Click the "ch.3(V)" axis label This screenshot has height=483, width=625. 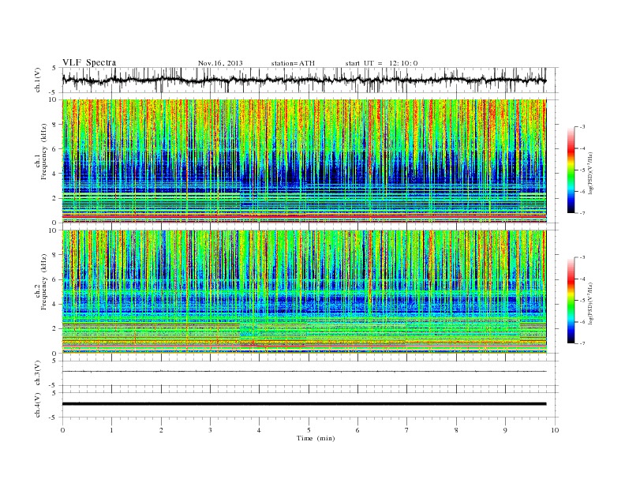[x=38, y=373]
